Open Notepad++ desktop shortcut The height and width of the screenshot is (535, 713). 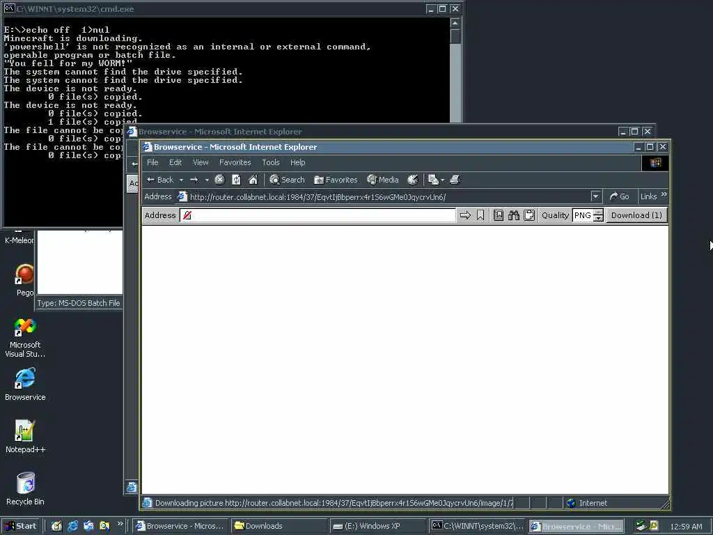pyautogui.click(x=25, y=436)
